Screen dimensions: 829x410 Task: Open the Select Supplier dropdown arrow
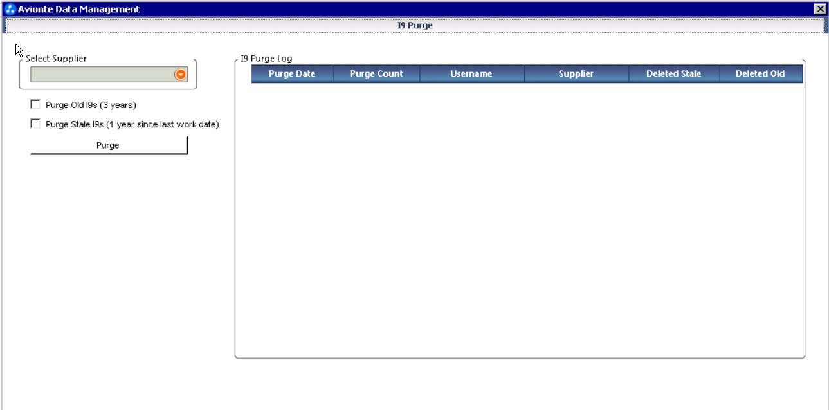point(181,75)
